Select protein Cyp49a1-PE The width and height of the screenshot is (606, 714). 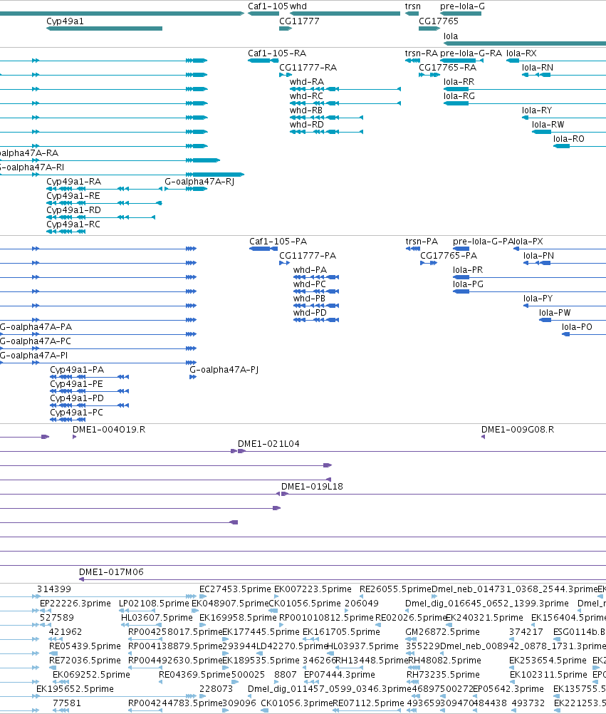pos(90,391)
